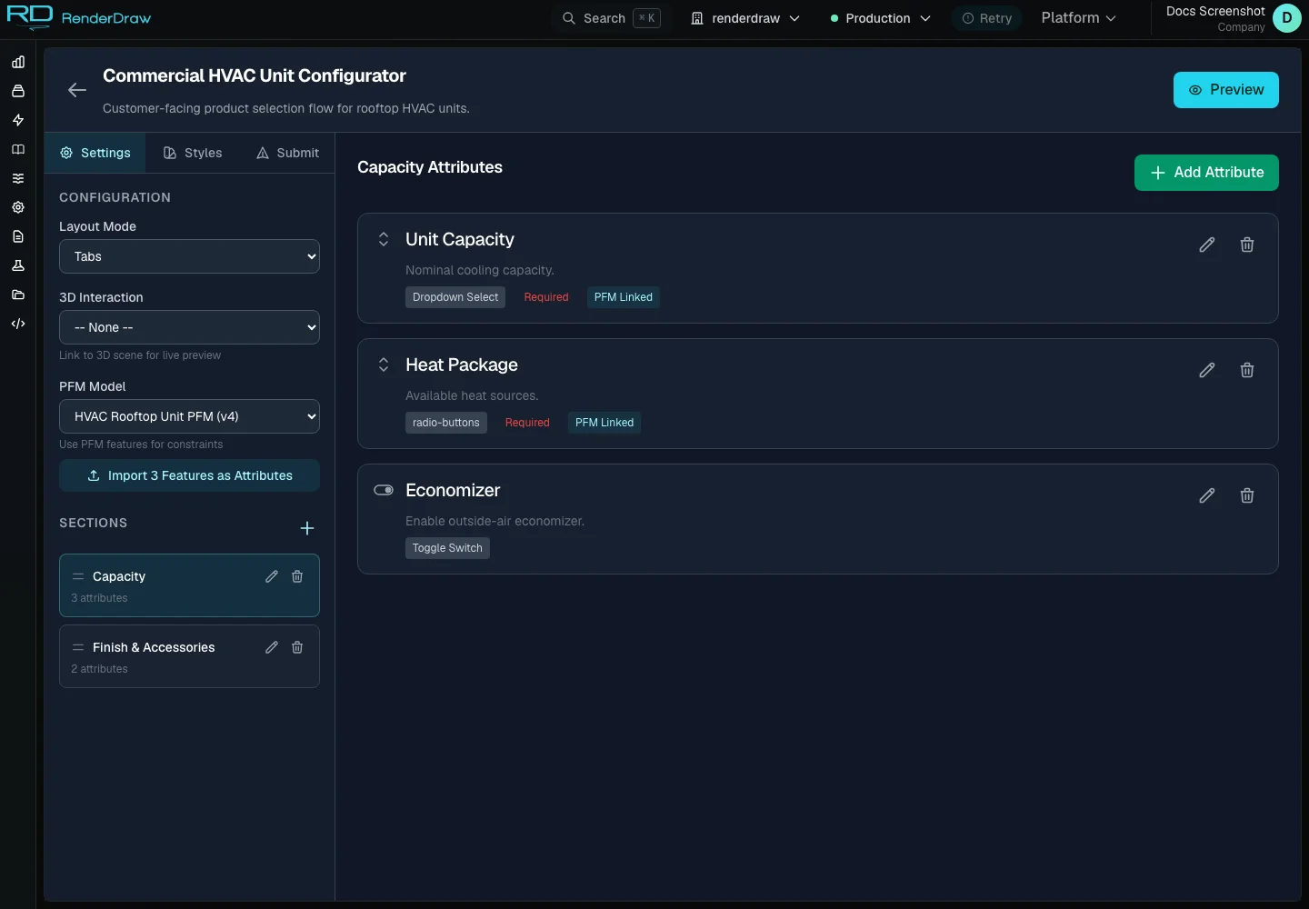Screen dimensions: 1309x909
Task: Focus the Search box
Action: (x=611, y=18)
